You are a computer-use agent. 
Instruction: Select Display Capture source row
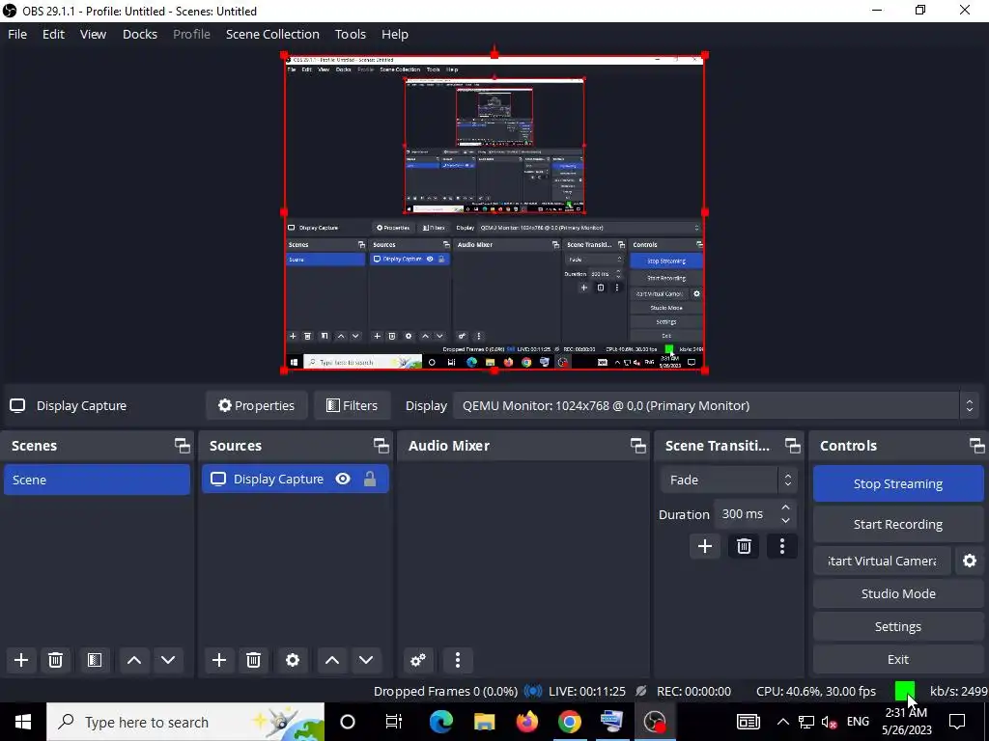(296, 479)
